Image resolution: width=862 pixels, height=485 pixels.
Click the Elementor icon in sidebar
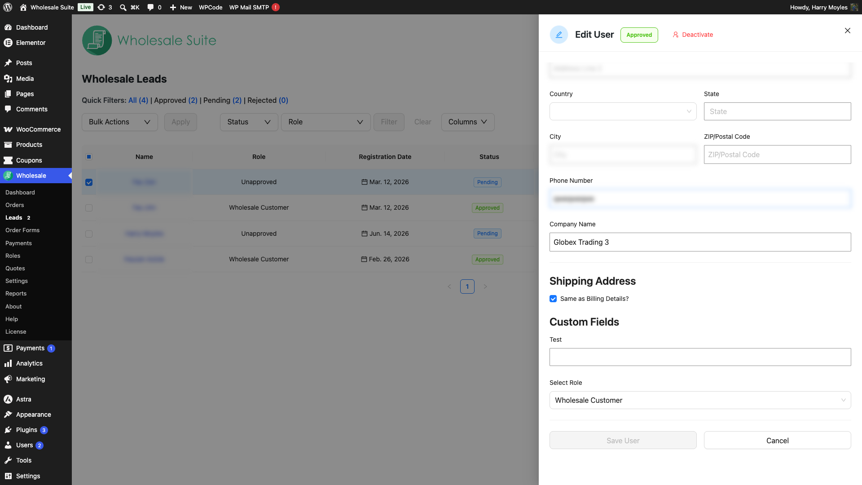click(8, 43)
